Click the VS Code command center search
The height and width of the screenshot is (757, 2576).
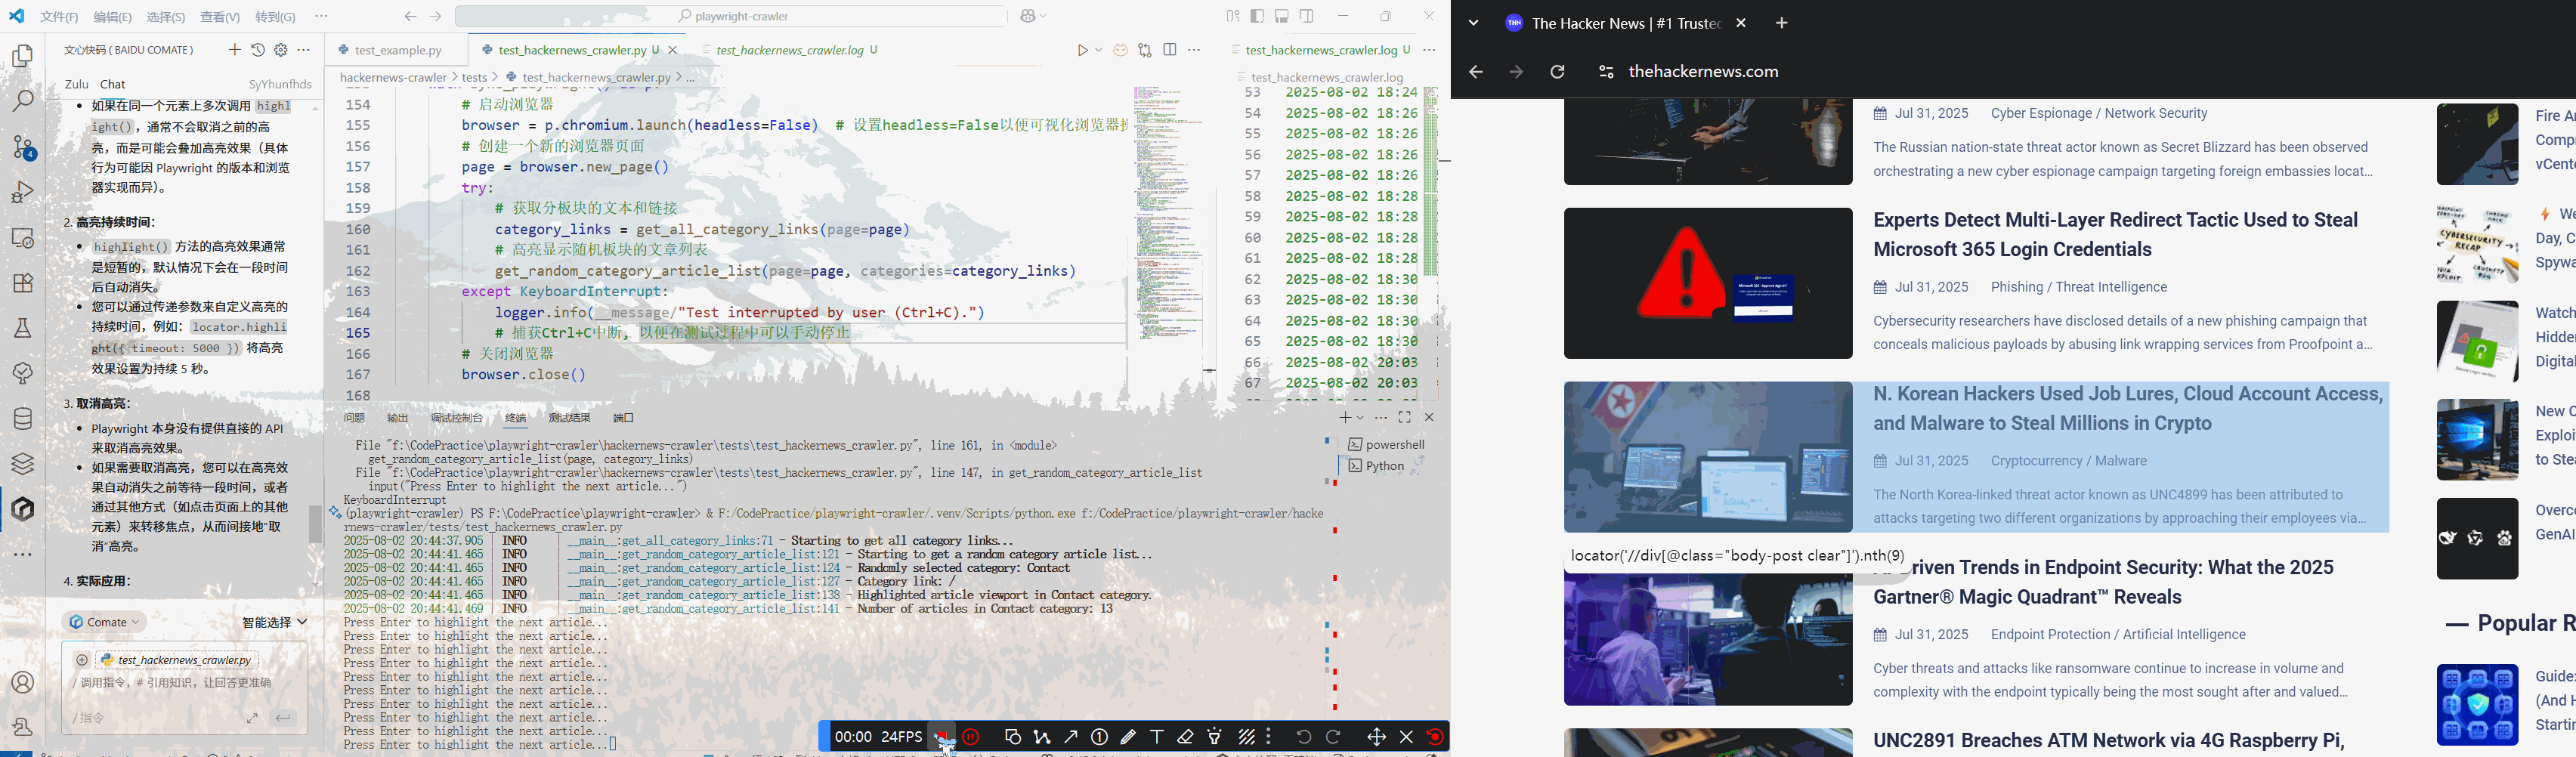(731, 16)
